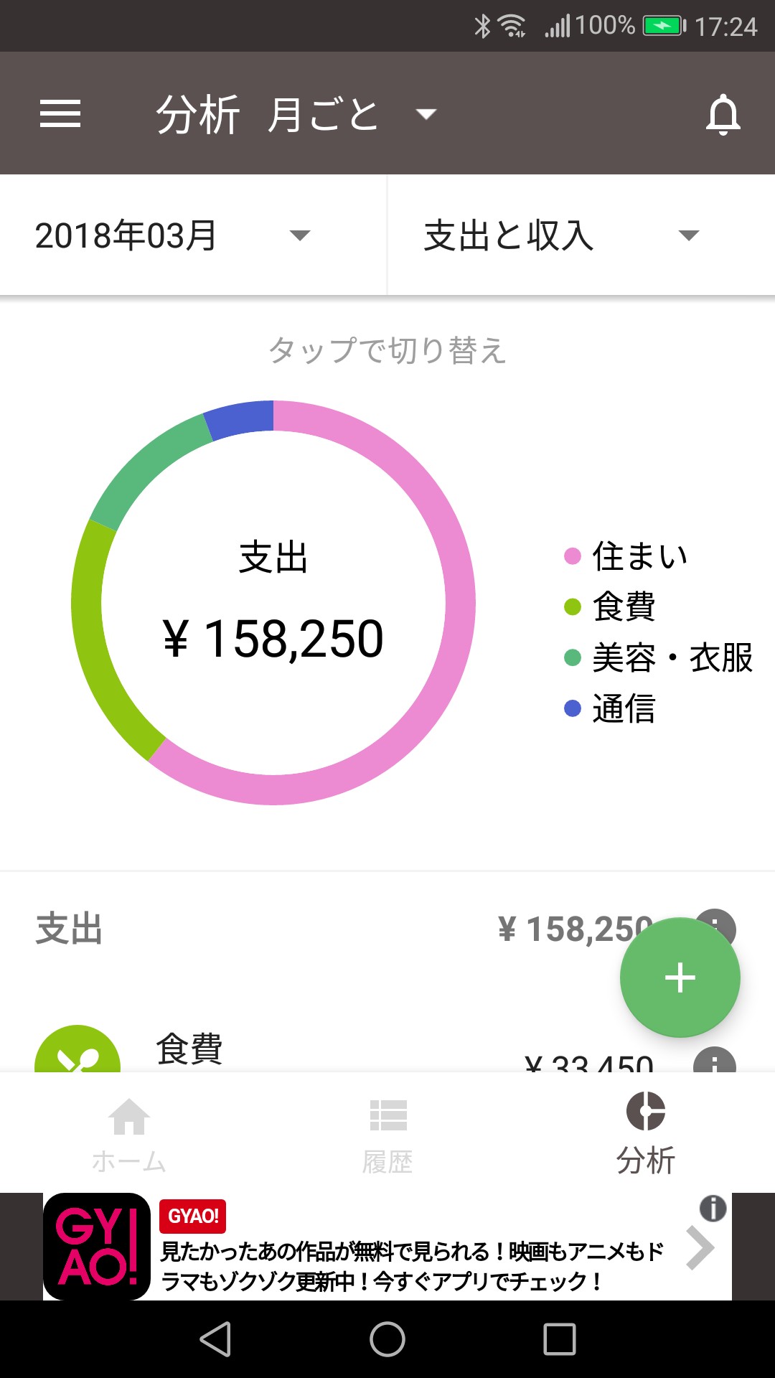Open Android recent apps
Screen dimensions: 775x1378
tap(560, 1339)
